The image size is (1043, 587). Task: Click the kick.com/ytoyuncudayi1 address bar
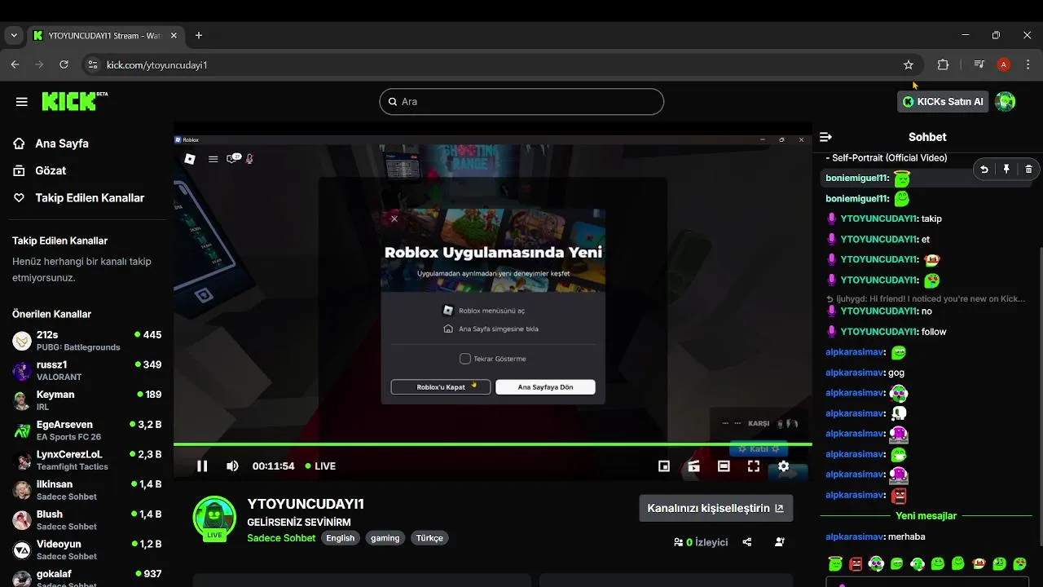pyautogui.click(x=501, y=64)
